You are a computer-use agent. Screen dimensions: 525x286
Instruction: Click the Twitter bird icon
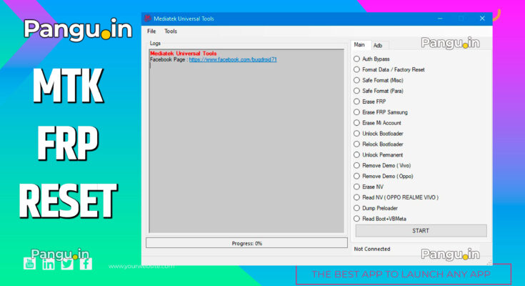coord(67,265)
